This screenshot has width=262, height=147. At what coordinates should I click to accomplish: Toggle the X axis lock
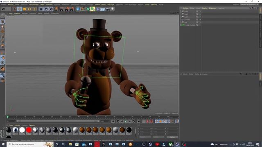[41, 9]
